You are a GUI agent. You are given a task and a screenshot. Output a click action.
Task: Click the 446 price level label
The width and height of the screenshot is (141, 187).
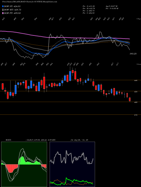[x=136, y=80]
